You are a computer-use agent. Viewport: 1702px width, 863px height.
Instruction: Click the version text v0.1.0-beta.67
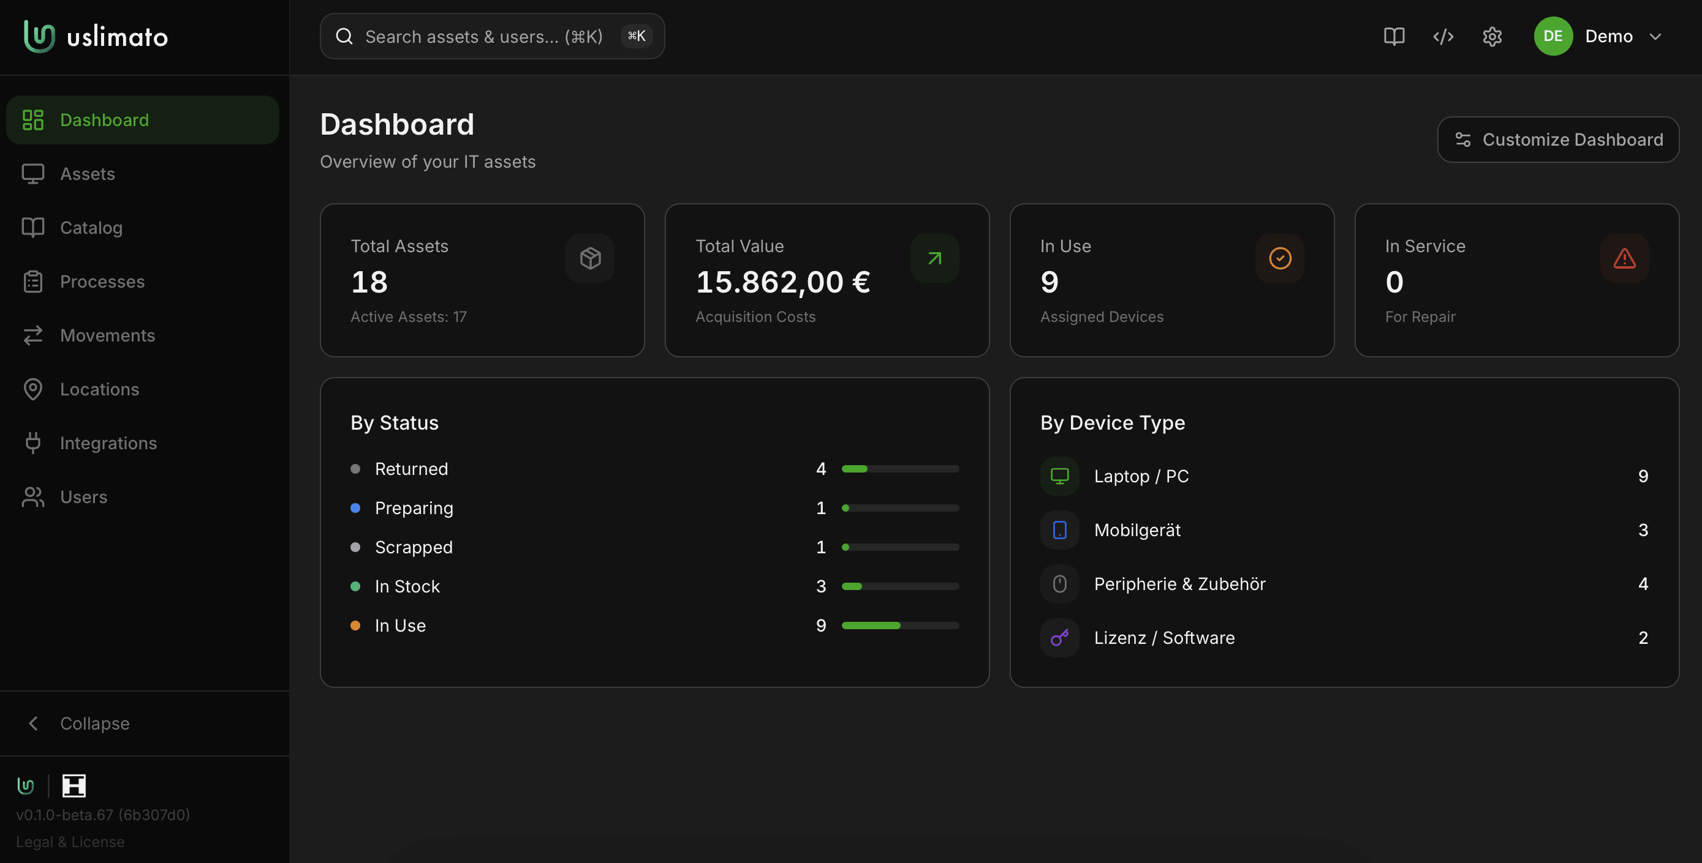pos(103,815)
